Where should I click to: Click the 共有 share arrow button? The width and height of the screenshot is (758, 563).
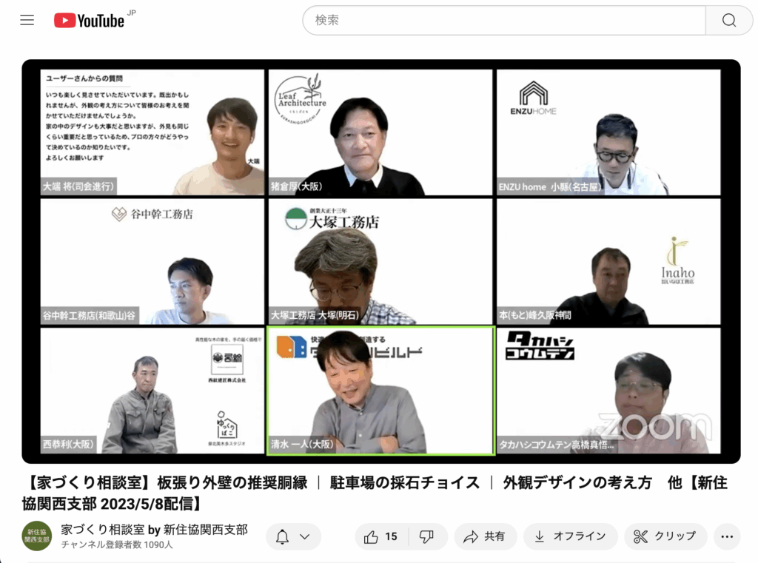point(484,536)
